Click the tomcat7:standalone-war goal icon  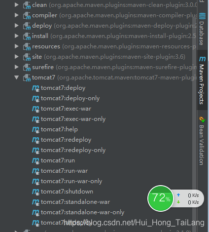pos(35,202)
